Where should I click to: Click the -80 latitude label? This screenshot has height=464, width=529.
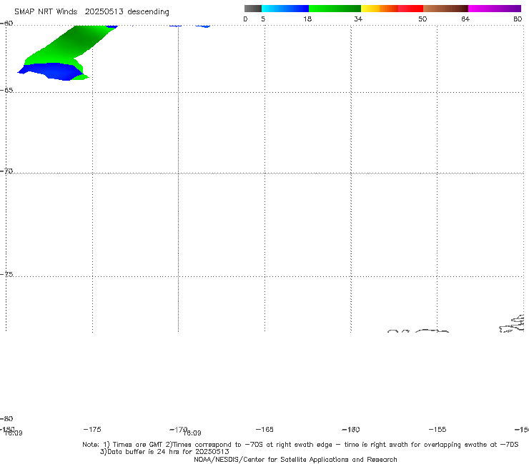(x=6, y=418)
